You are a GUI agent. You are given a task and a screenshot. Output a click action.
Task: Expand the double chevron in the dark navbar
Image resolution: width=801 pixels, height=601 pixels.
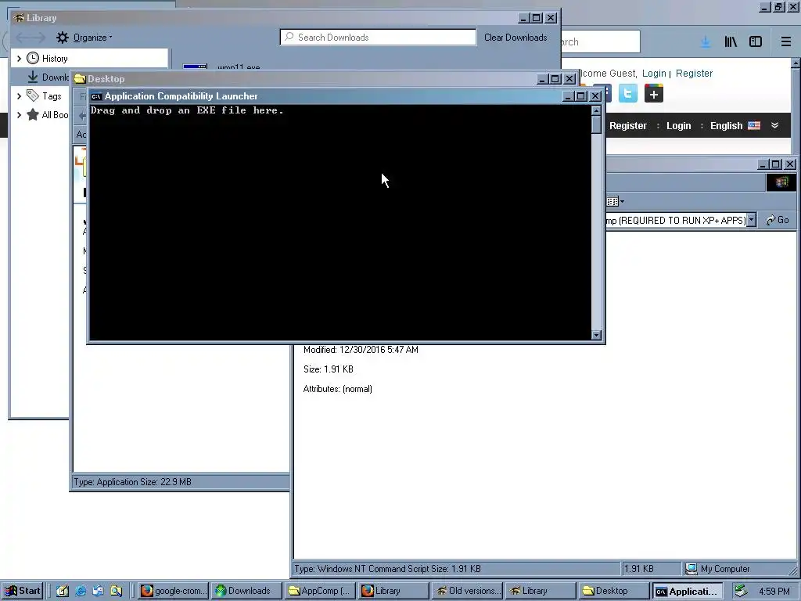point(775,125)
